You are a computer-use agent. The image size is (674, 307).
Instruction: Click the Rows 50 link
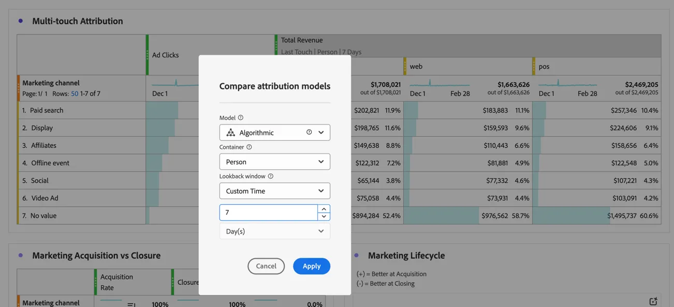(75, 94)
